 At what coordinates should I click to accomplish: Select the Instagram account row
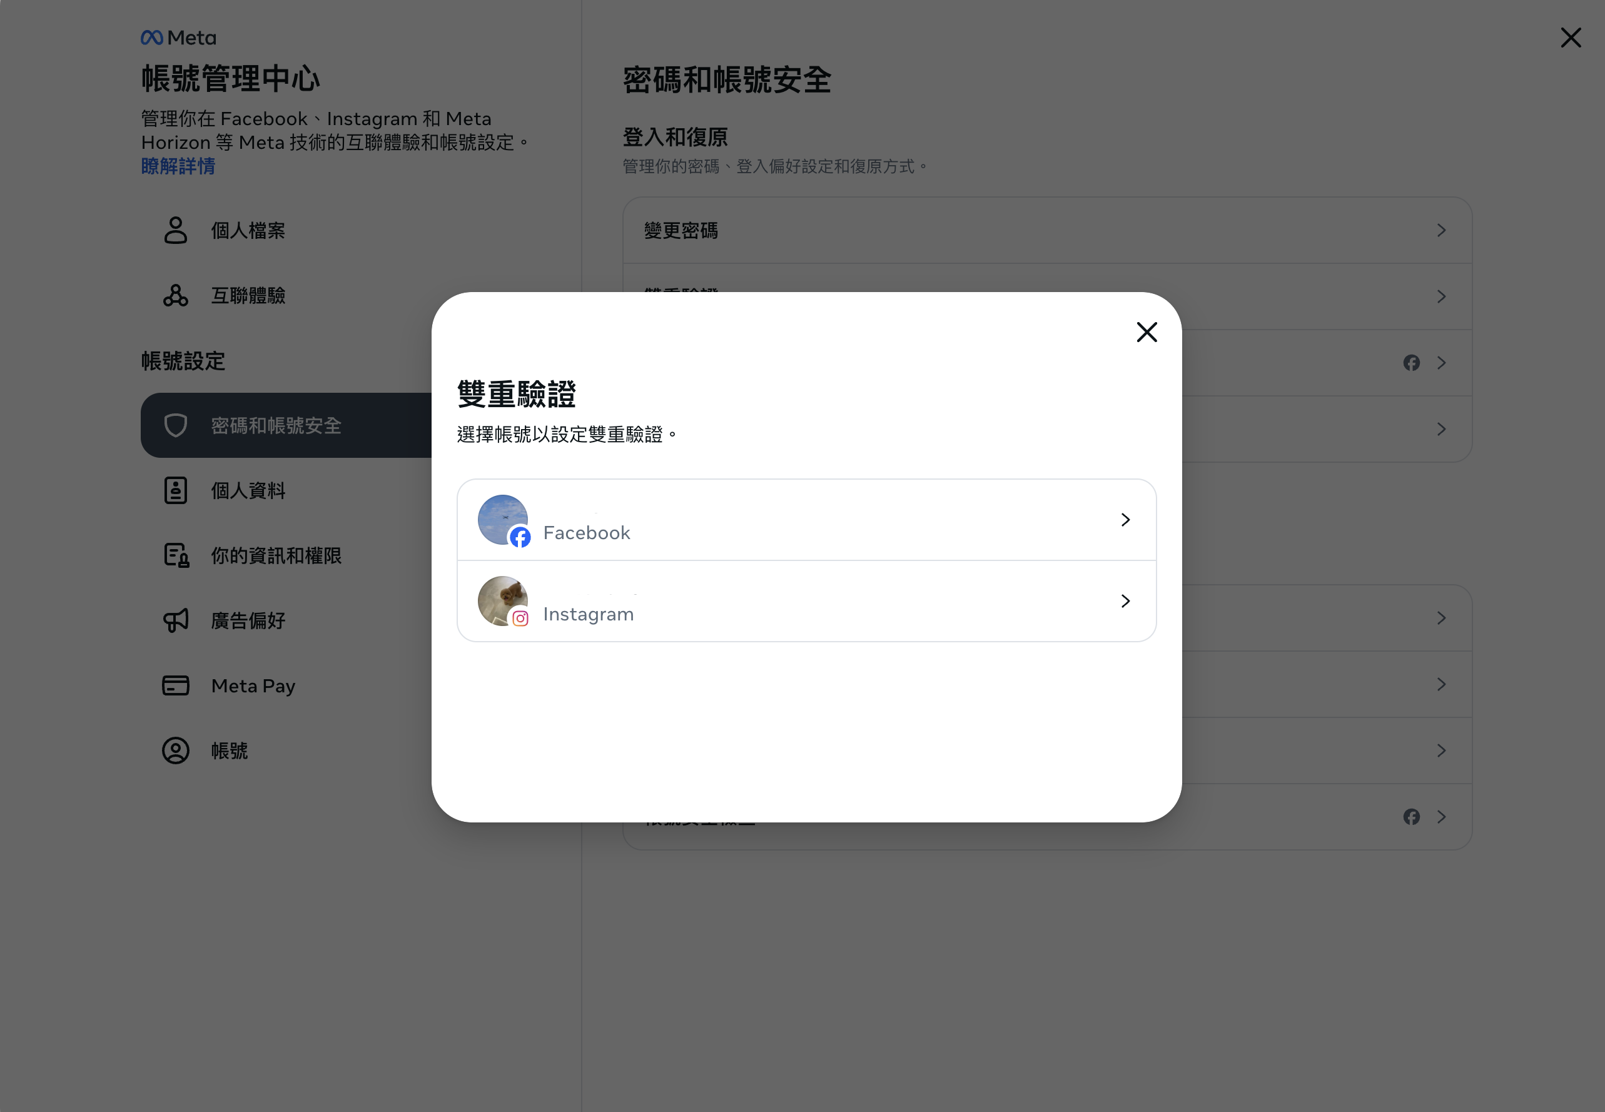point(807,601)
